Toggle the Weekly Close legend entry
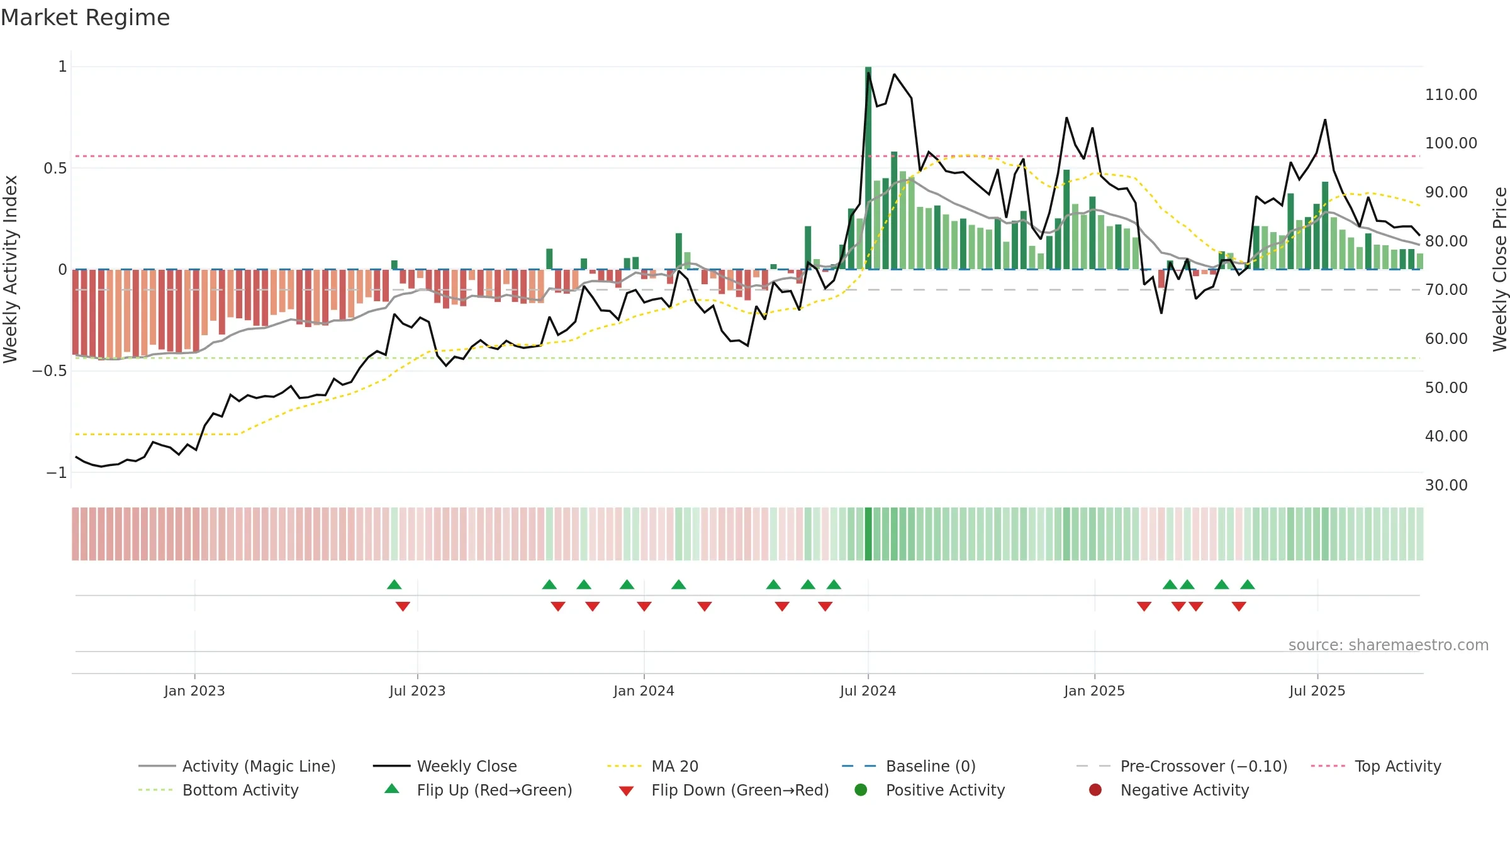Screen dimensions: 1510x849 [x=445, y=766]
